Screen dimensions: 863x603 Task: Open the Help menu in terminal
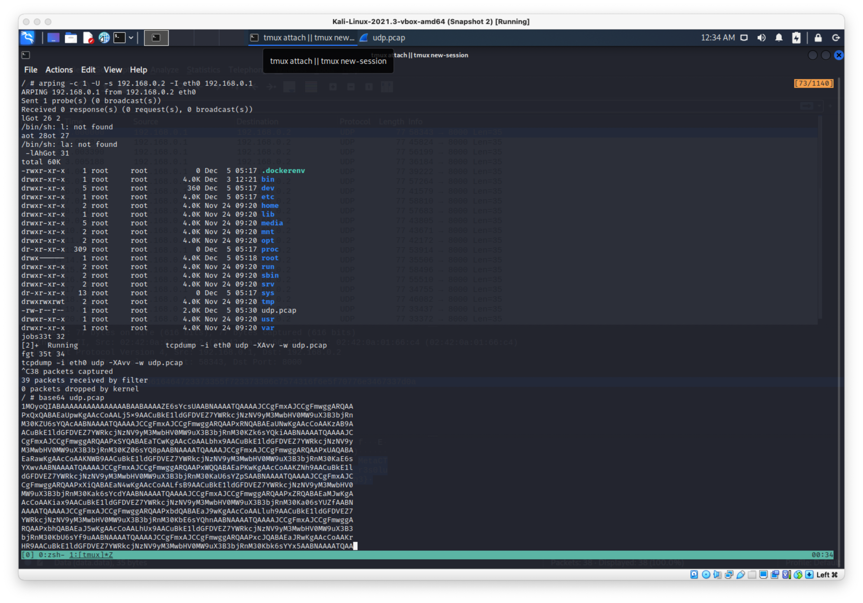tap(138, 70)
